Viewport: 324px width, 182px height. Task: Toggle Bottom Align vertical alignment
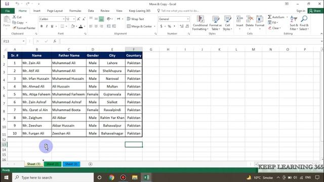pos(101,19)
